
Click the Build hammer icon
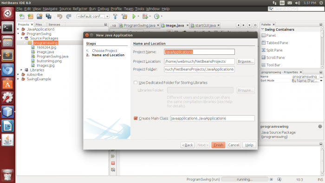pyautogui.click(x=115, y=16)
